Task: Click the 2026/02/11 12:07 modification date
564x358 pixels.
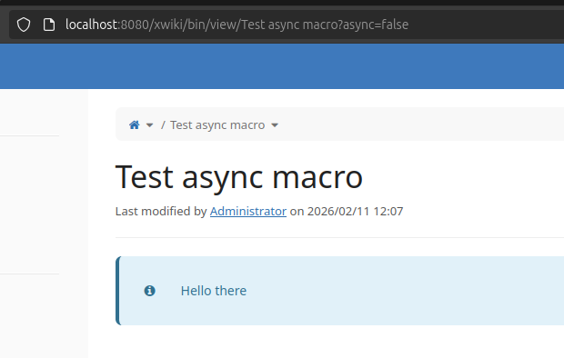Action: point(356,211)
